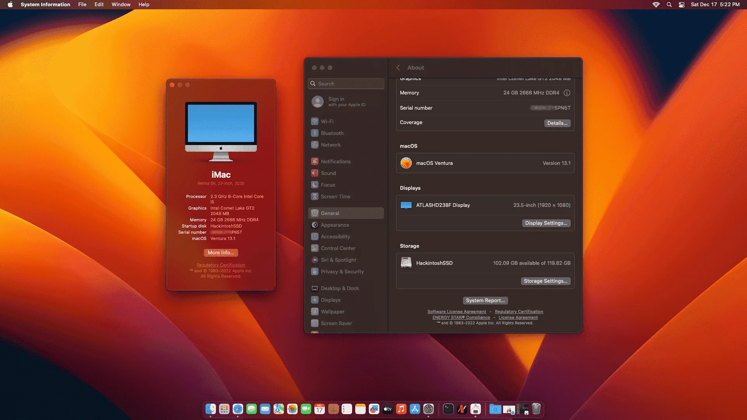The width and height of the screenshot is (747, 420).
Task: Click the iMac image in About window
Action: click(221, 132)
